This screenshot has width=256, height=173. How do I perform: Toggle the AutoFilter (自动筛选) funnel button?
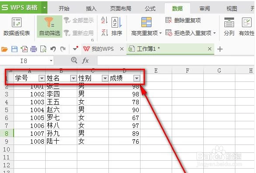[x=50, y=27]
